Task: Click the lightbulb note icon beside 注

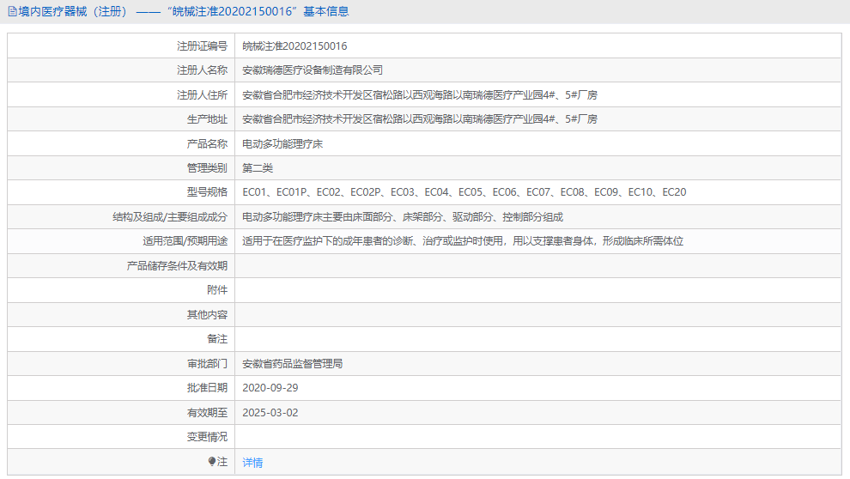Action: 212,462
